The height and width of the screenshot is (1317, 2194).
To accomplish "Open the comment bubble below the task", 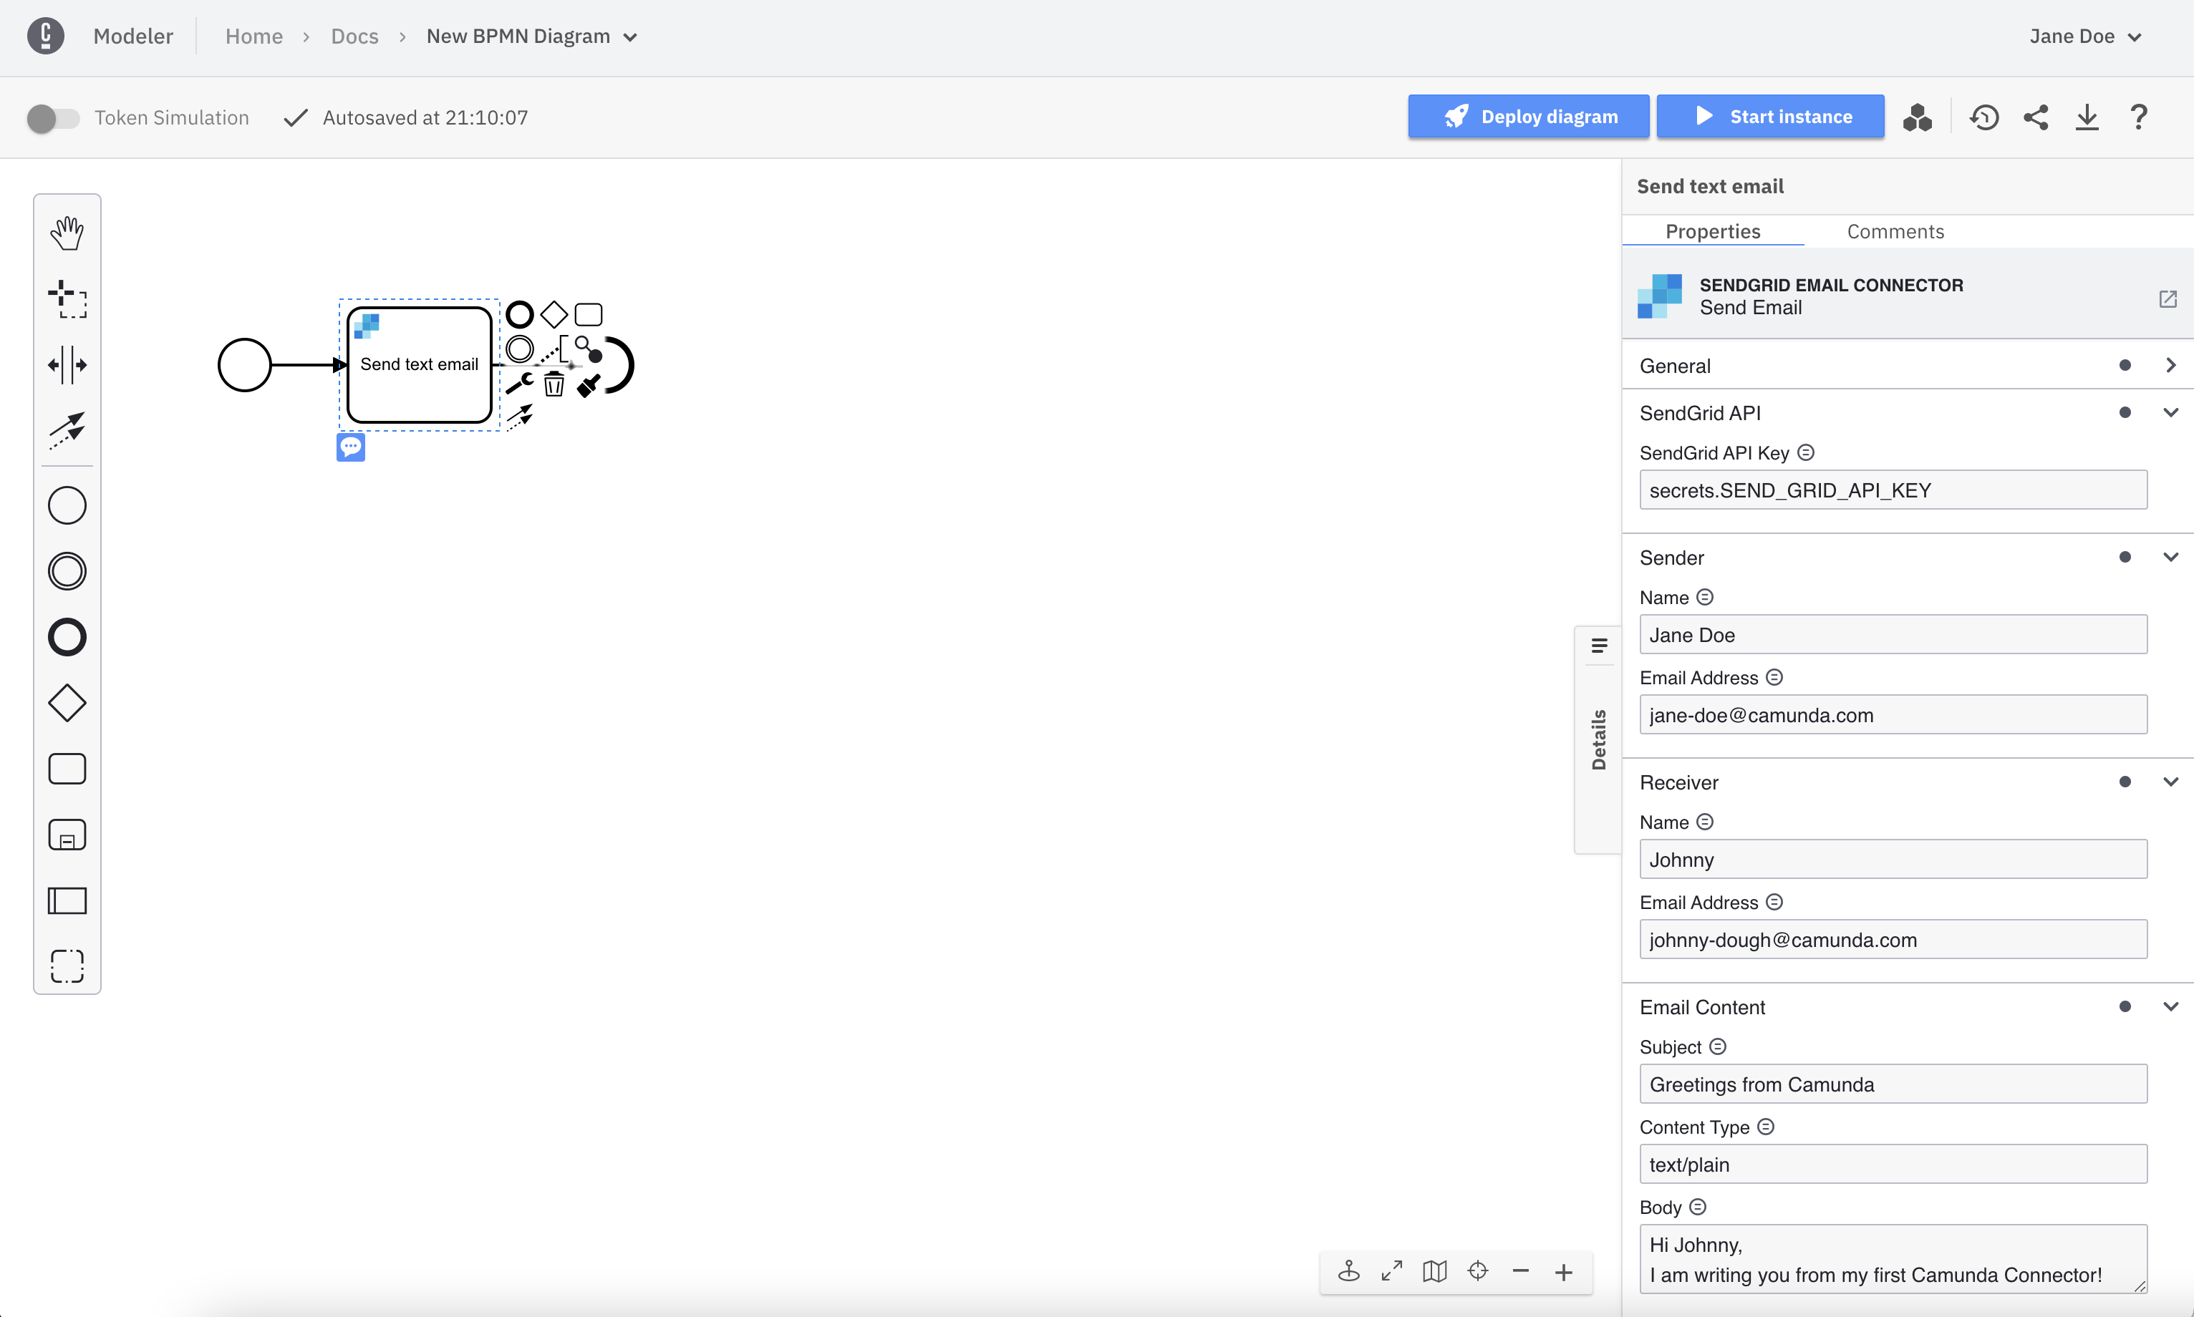I will [351, 447].
